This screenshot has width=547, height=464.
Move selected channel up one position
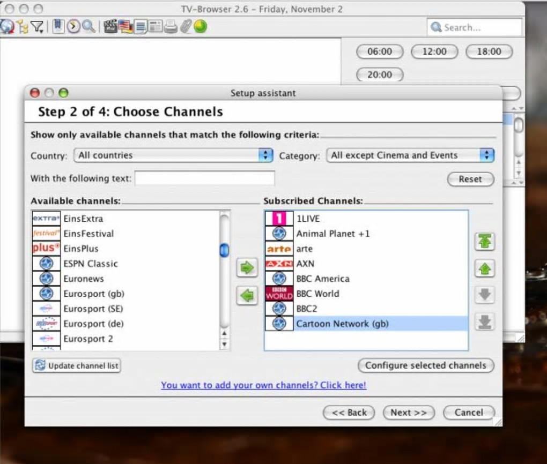(x=485, y=268)
